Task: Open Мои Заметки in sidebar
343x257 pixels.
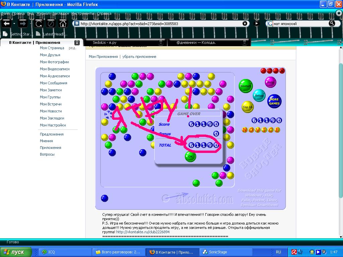Action: point(51,90)
